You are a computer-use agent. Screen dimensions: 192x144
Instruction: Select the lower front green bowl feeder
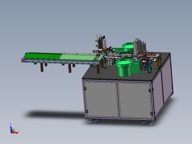click(124, 67)
